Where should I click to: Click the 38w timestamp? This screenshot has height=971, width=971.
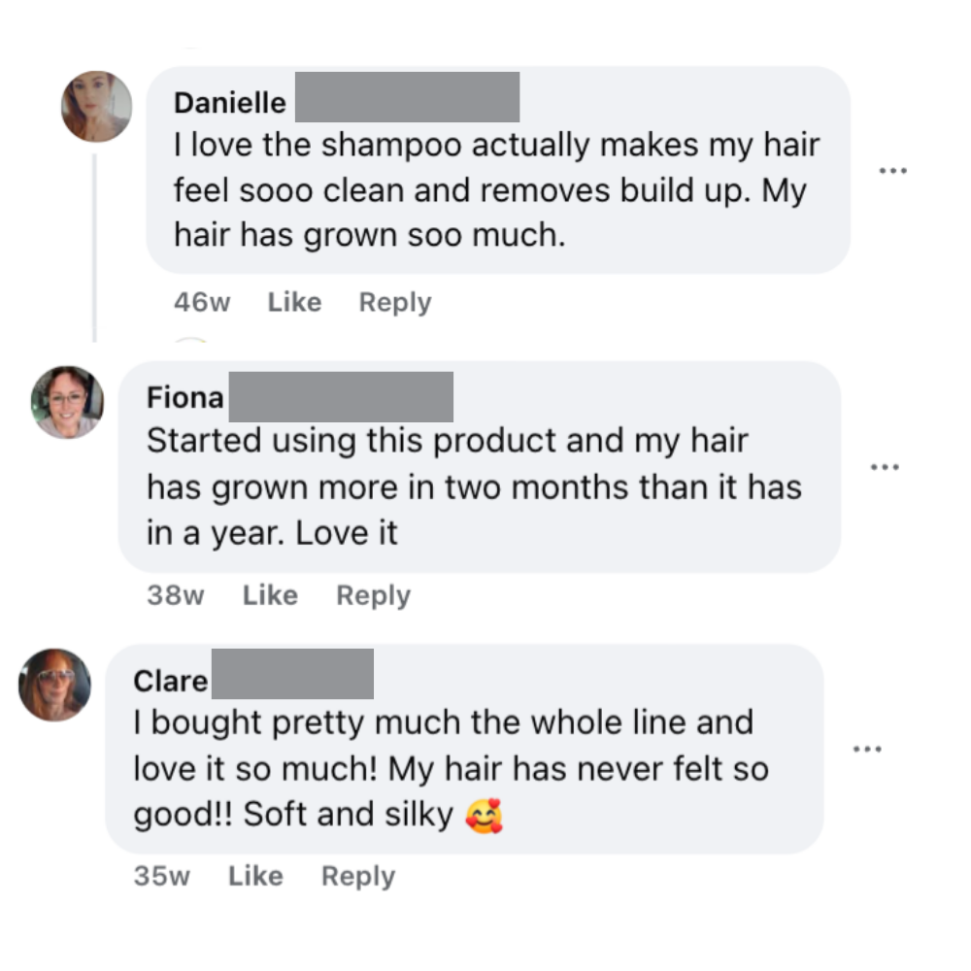click(176, 595)
